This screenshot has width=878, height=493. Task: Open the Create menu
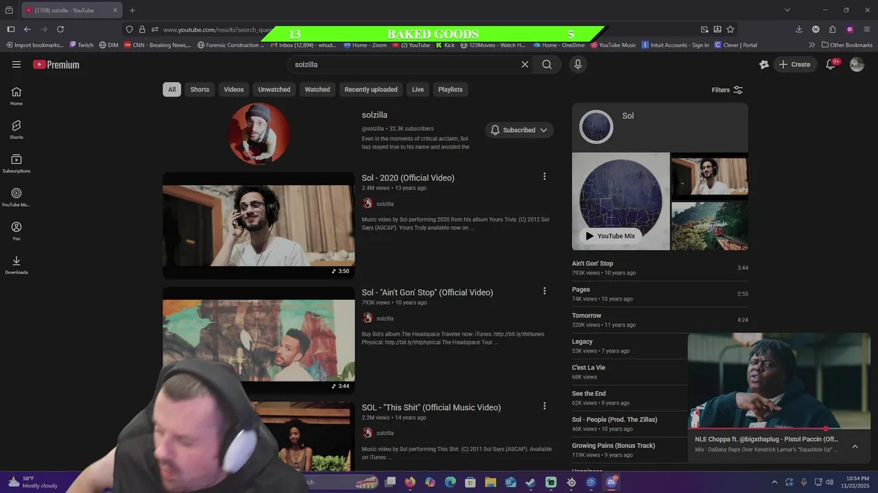(794, 64)
